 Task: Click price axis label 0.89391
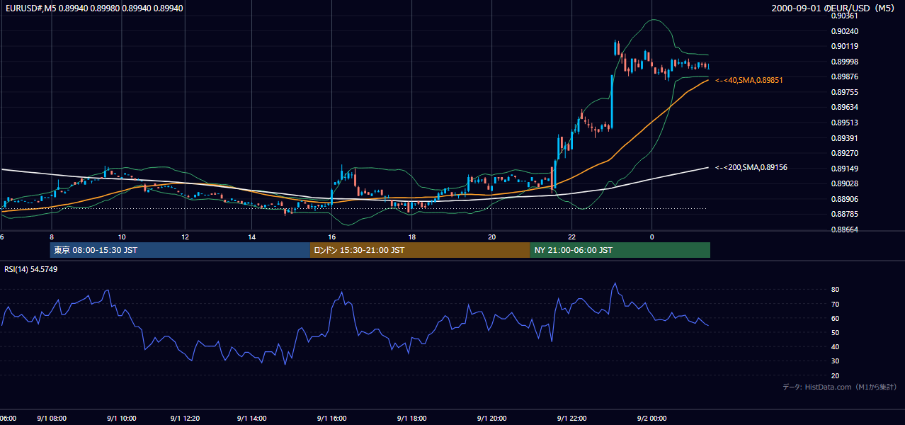pyautogui.click(x=844, y=137)
